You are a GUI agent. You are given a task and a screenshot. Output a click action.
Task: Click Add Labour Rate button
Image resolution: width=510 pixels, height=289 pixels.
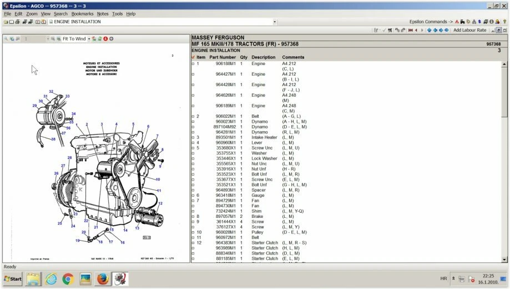(x=469, y=31)
